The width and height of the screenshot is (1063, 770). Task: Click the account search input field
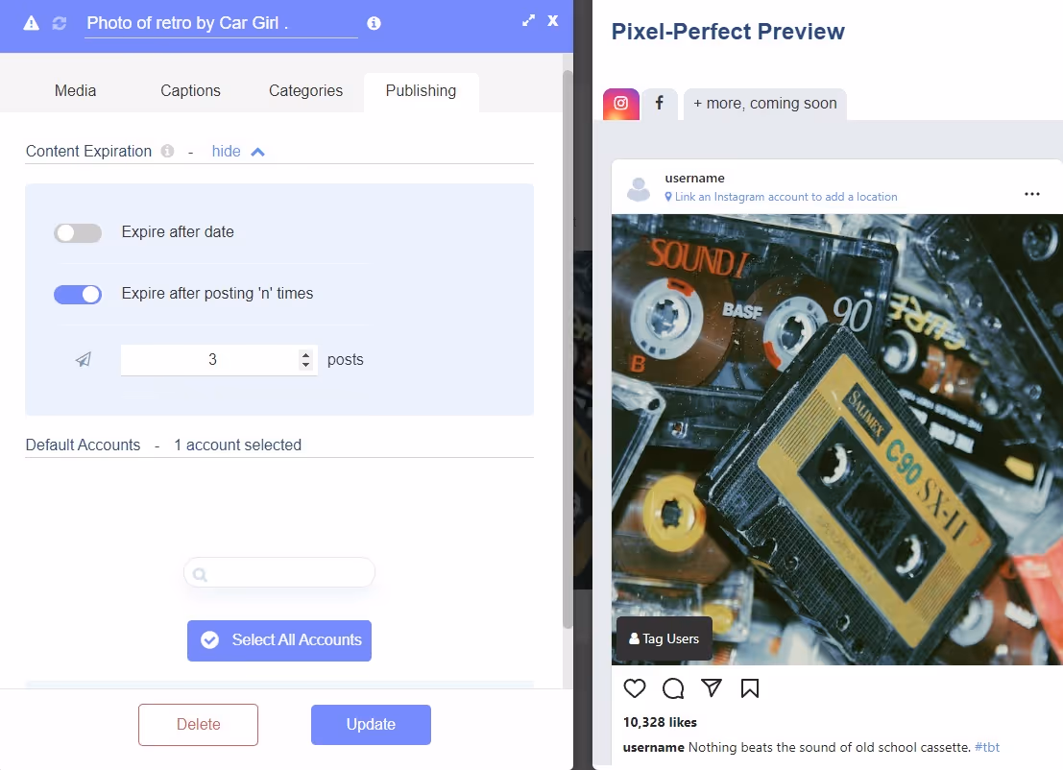click(x=279, y=573)
